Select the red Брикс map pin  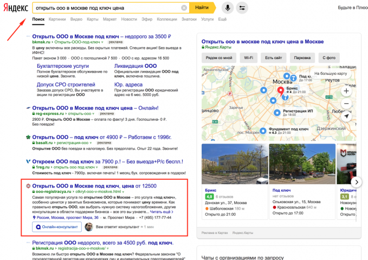tap(280, 91)
